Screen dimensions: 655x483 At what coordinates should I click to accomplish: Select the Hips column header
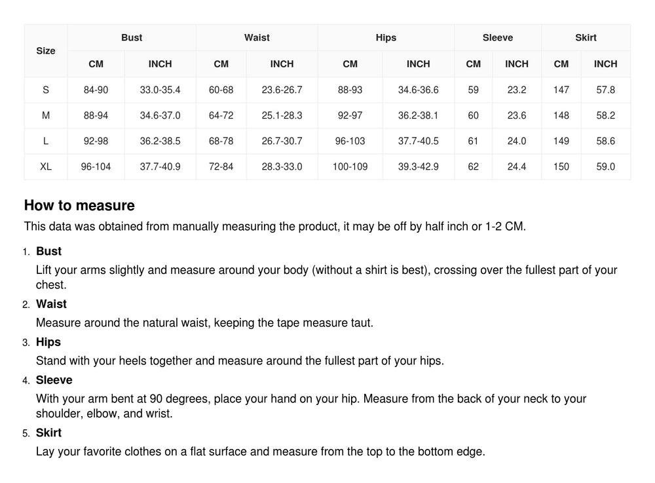386,38
